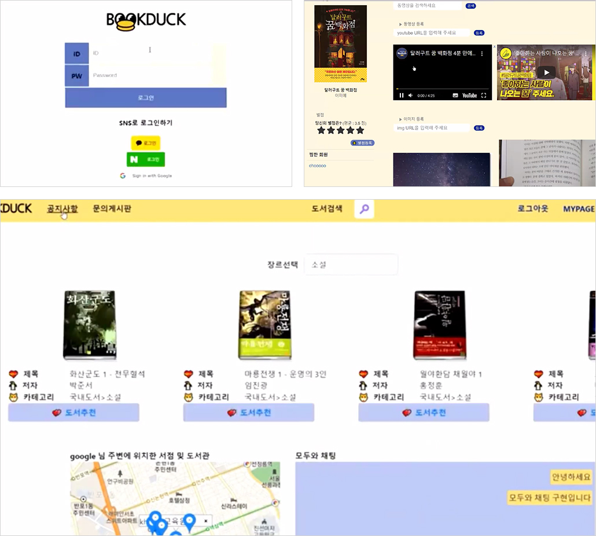Click the 동영상을 검색하세요 video search field
Image resolution: width=596 pixels, height=536 pixels.
[428, 6]
